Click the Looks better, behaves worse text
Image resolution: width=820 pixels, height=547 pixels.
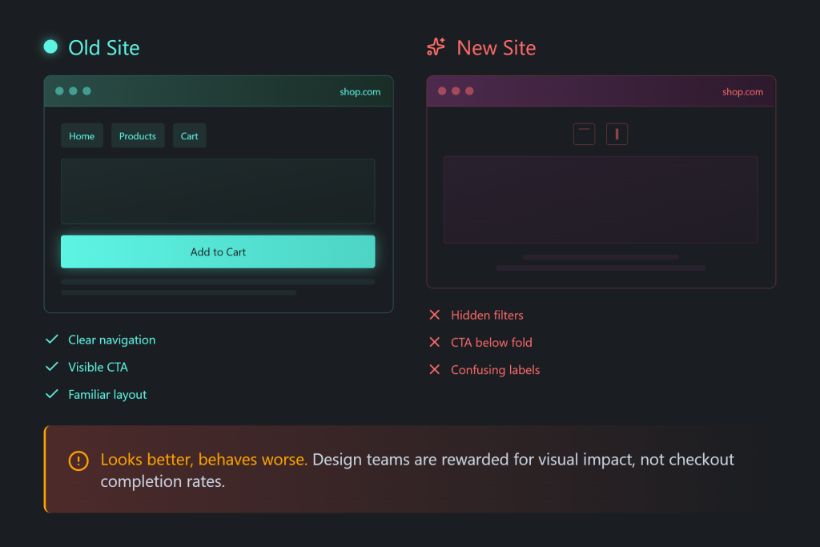(x=204, y=459)
